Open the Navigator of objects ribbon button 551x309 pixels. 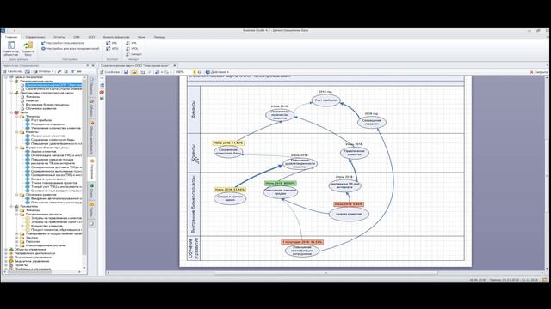[x=11, y=48]
